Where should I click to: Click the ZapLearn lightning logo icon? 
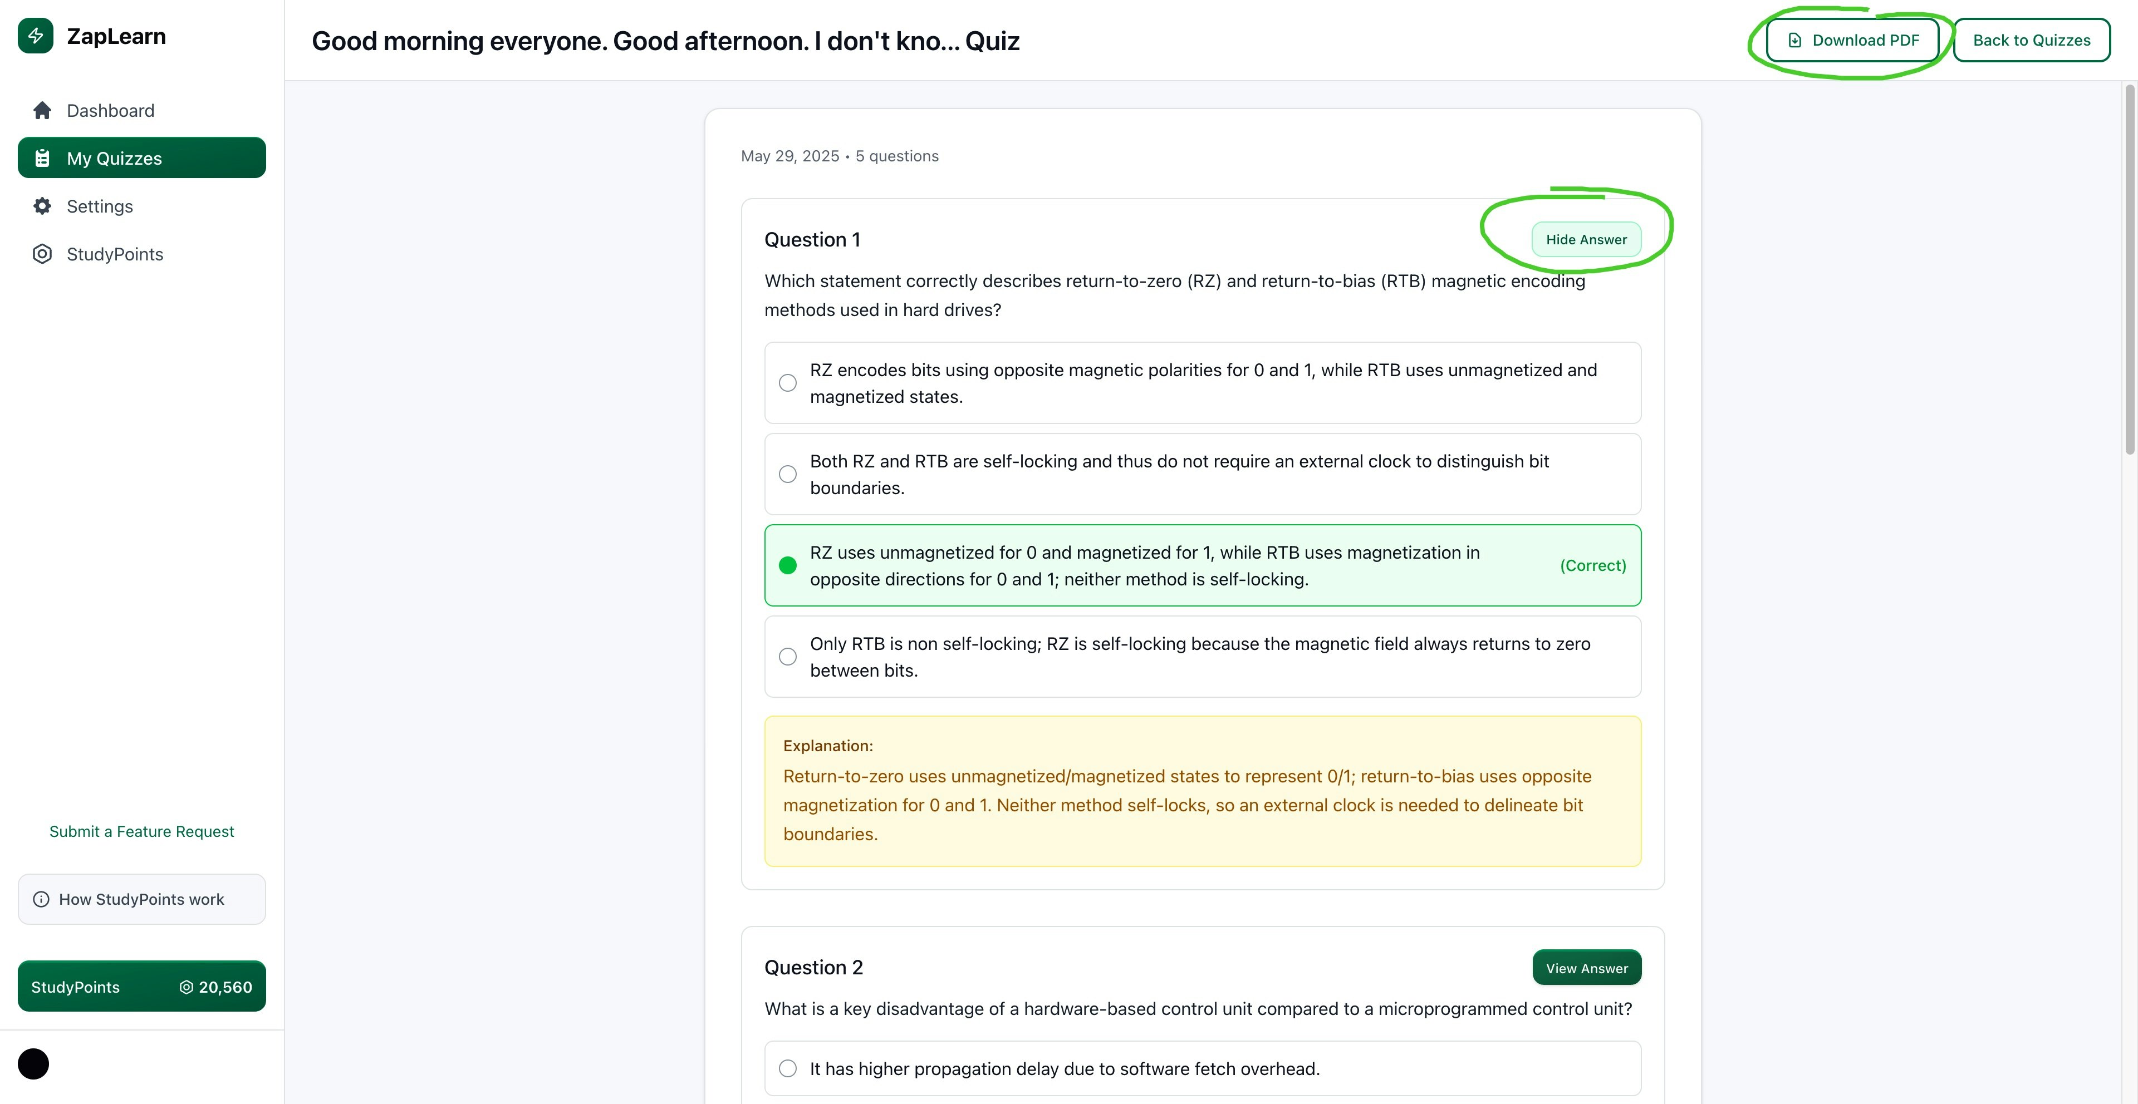[x=36, y=36]
